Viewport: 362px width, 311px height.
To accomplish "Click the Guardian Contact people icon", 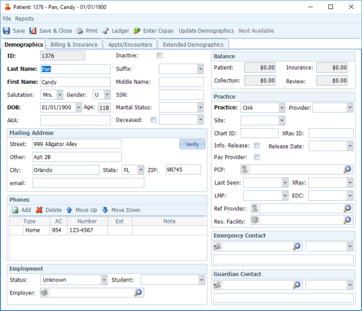I will coord(217,285).
